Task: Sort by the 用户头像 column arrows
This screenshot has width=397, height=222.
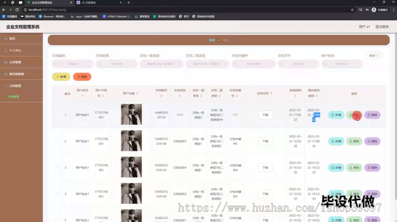Action: tap(137, 94)
